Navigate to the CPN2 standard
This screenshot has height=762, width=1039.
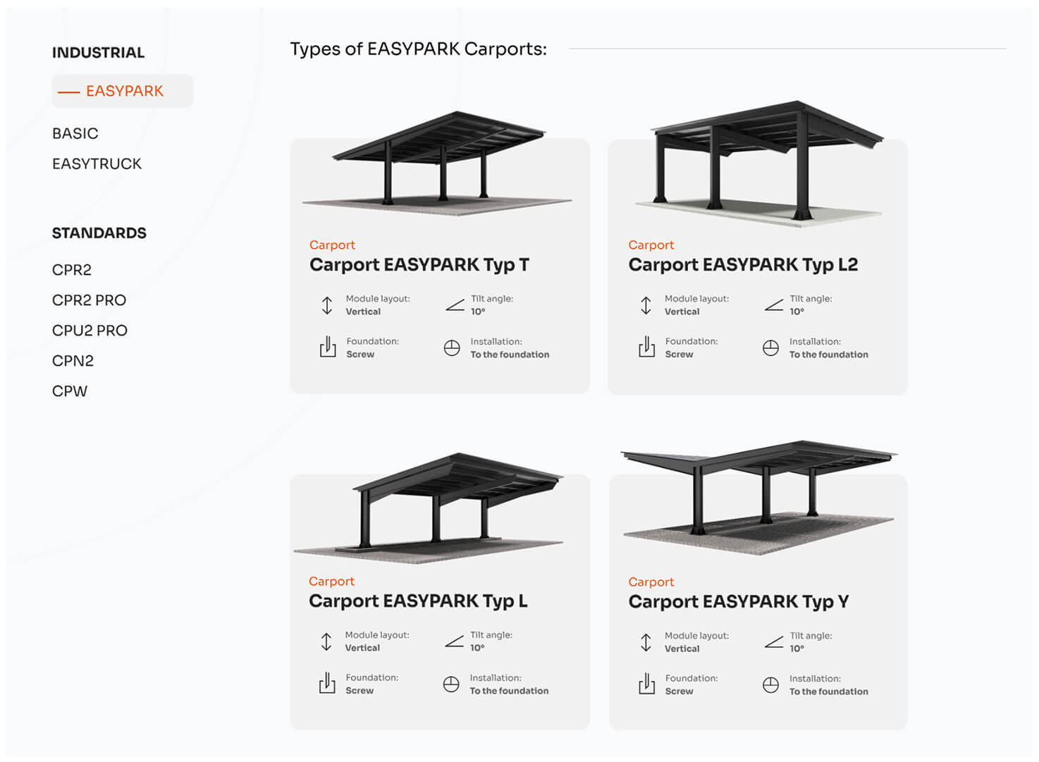coord(73,361)
